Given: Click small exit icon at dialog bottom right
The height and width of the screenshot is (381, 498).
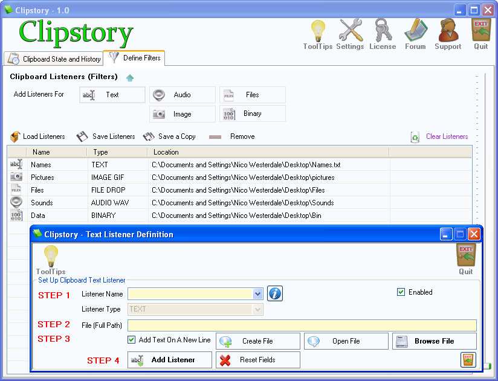Looking at the screenshot, I should click(x=468, y=360).
